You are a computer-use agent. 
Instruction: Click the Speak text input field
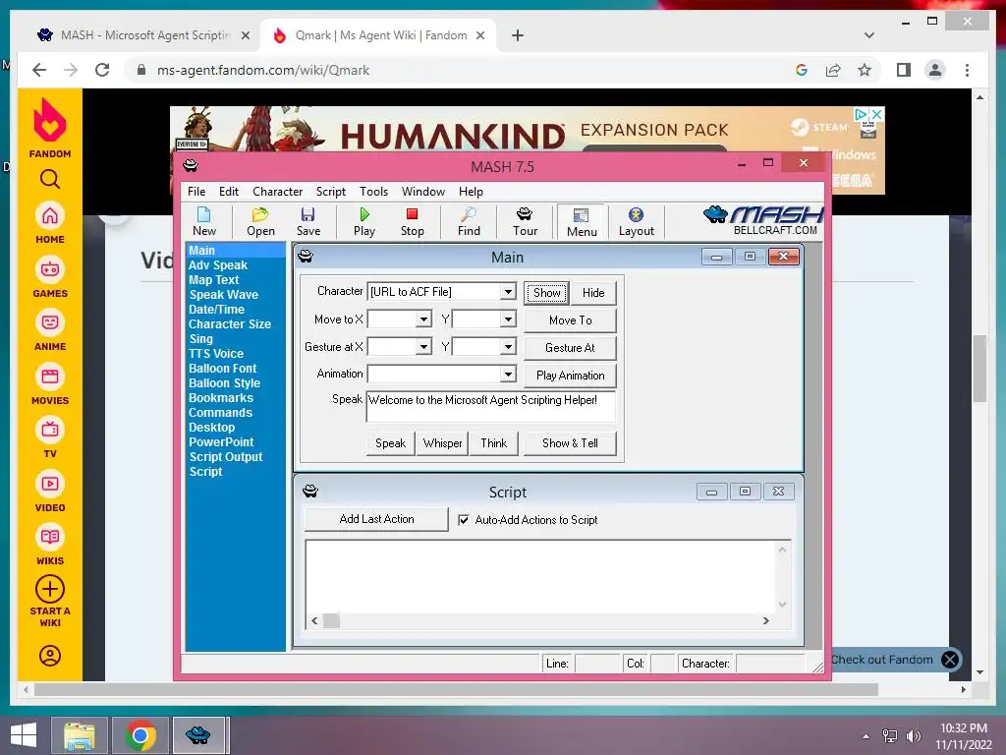pyautogui.click(x=491, y=406)
